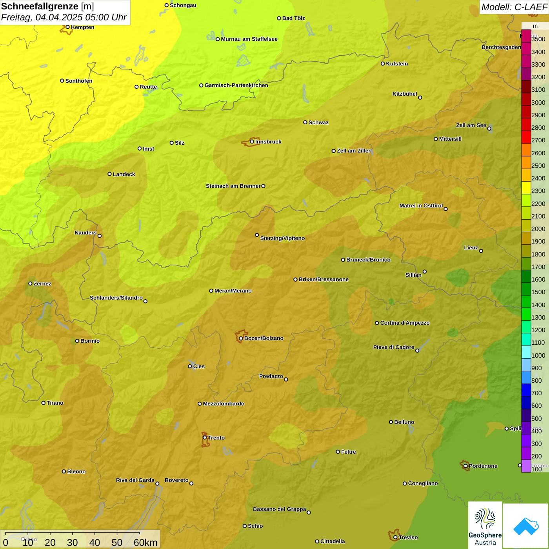Click the GeoSphere Austria logo
The image size is (549, 549).
pos(485,525)
